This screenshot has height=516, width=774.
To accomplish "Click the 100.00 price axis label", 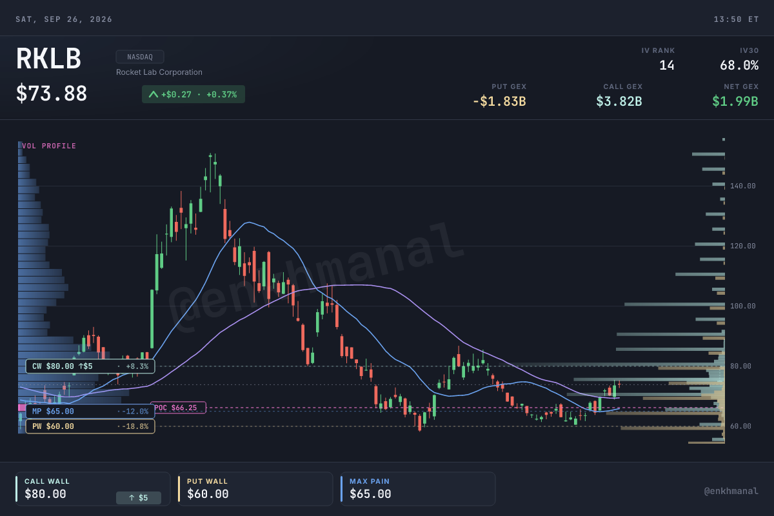I will (743, 306).
